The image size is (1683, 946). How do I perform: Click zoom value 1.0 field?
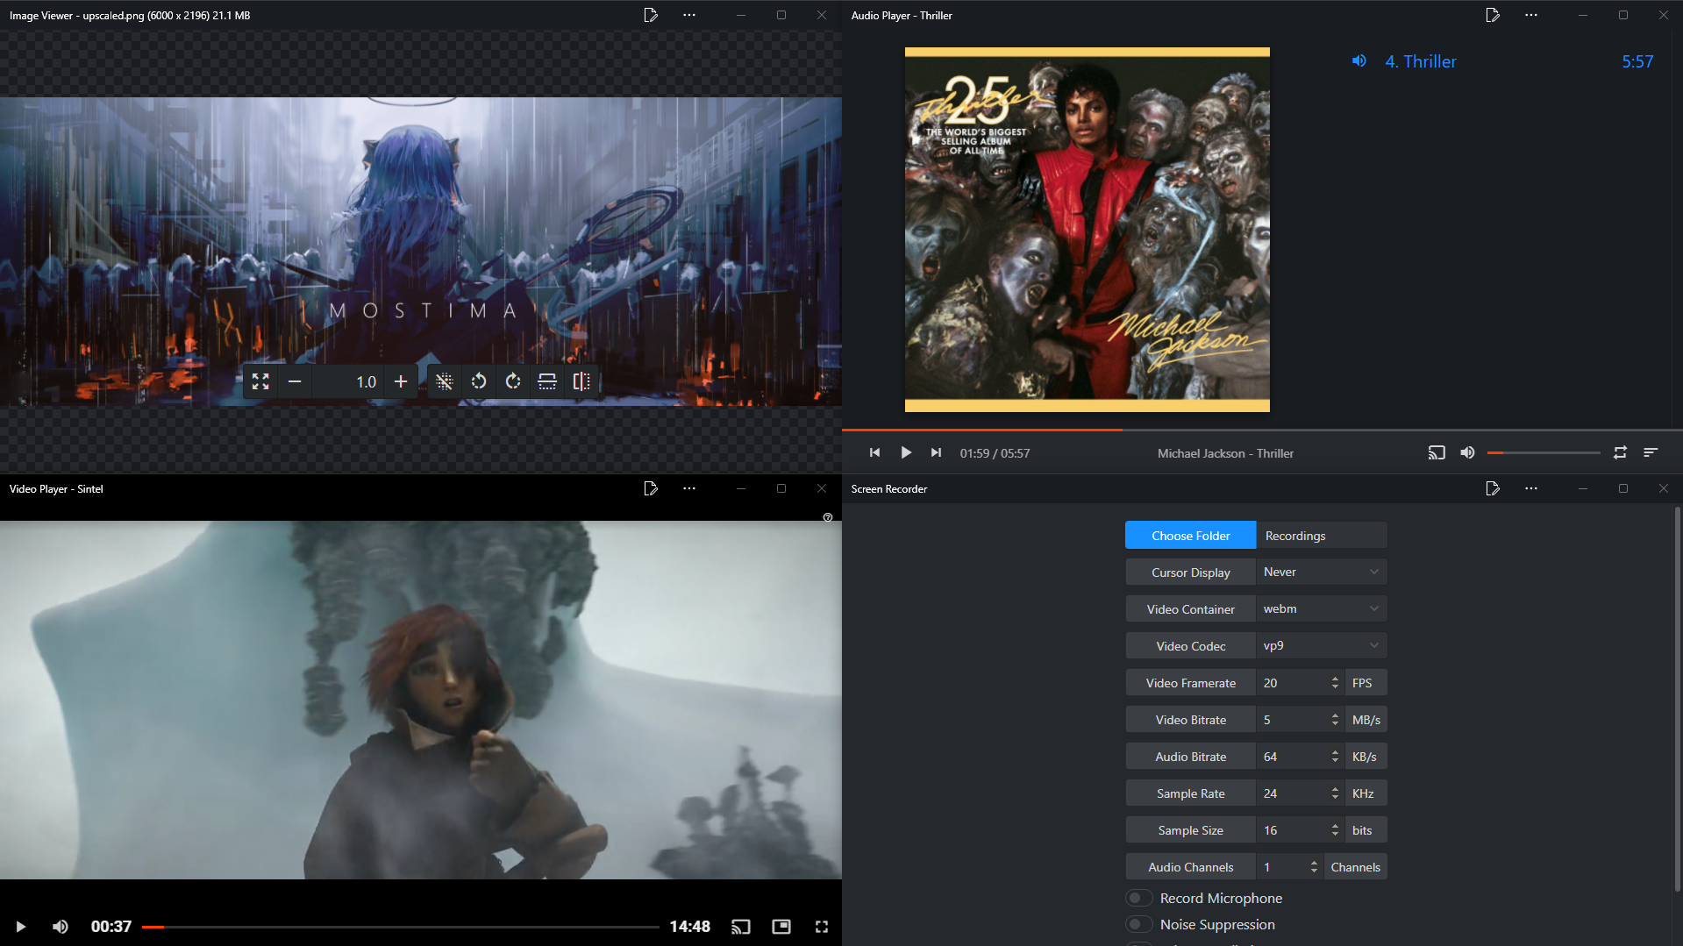[x=347, y=381]
